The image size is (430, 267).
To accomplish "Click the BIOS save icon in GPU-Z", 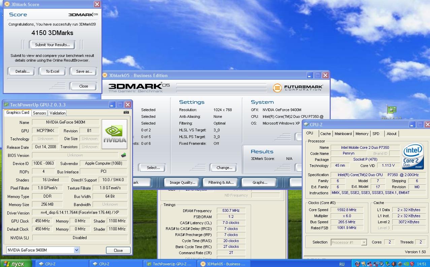I will pos(124,155).
